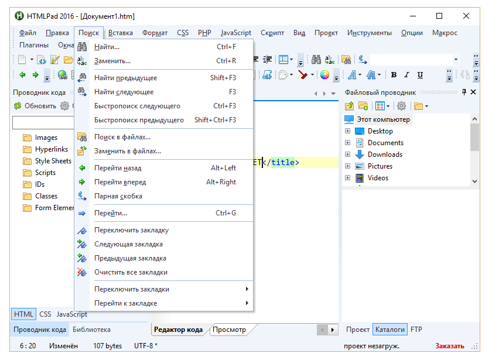Switch to Проект tab in the right panel
The height and width of the screenshot is (360, 492).
coord(358,330)
